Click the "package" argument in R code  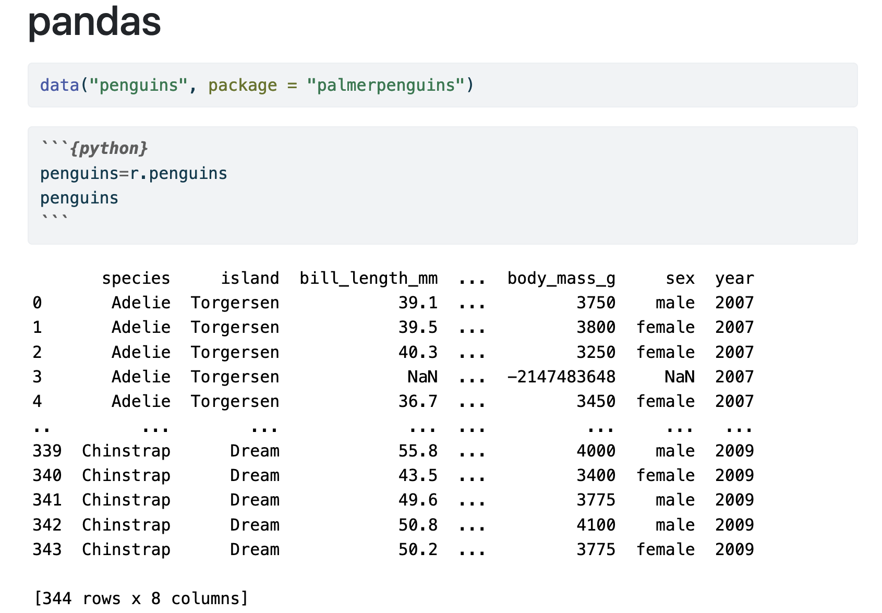click(243, 85)
